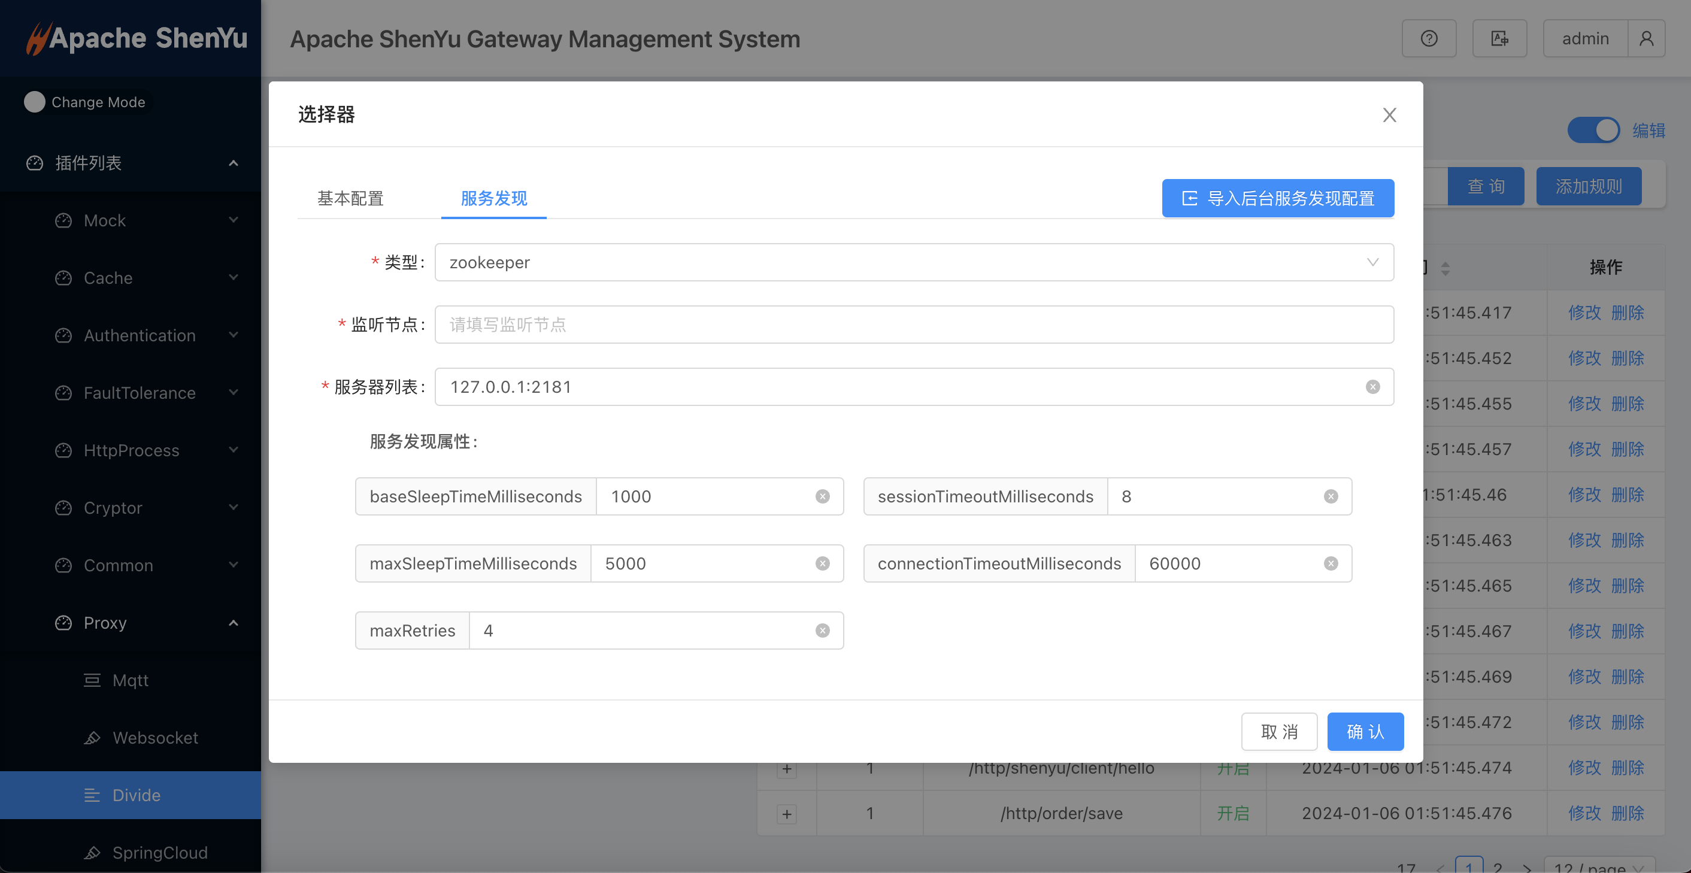Close the selector dialog with X icon
The height and width of the screenshot is (873, 1691).
pos(1389,115)
